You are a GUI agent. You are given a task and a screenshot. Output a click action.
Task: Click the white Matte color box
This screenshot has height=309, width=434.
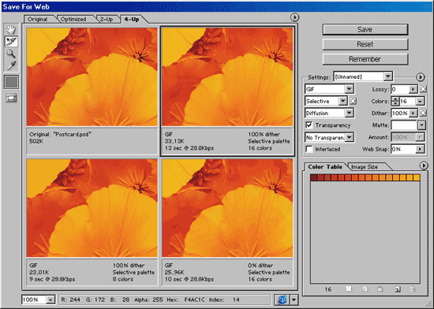404,125
